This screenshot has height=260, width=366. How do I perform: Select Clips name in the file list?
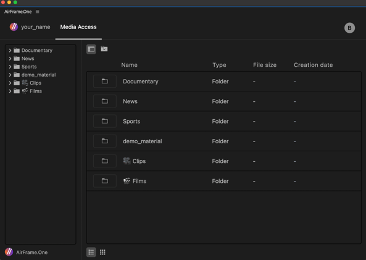[139, 161]
